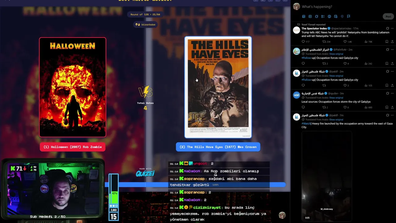
Task: Open more options on @paldf 7m tweet
Action: (x=392, y=115)
